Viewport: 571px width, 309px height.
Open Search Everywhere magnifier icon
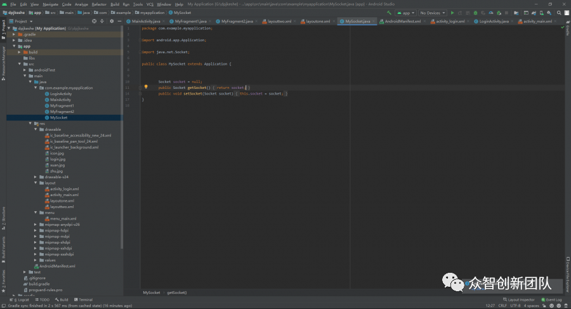559,13
